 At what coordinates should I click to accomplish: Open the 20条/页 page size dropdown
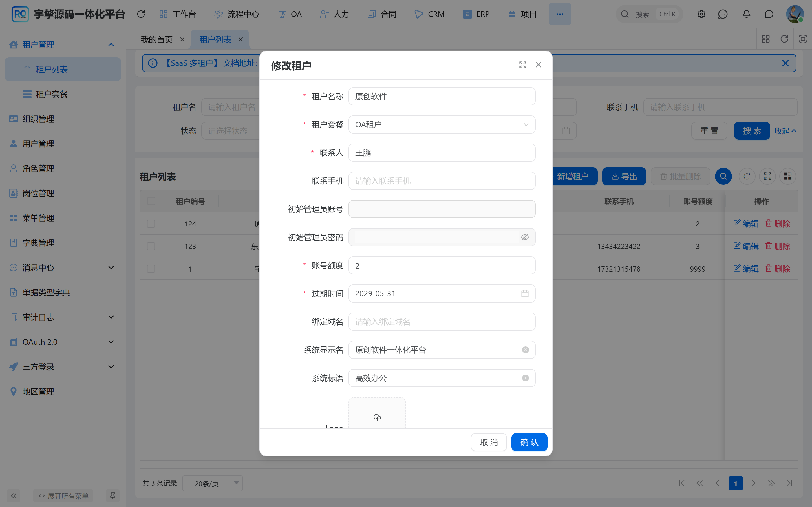click(212, 483)
